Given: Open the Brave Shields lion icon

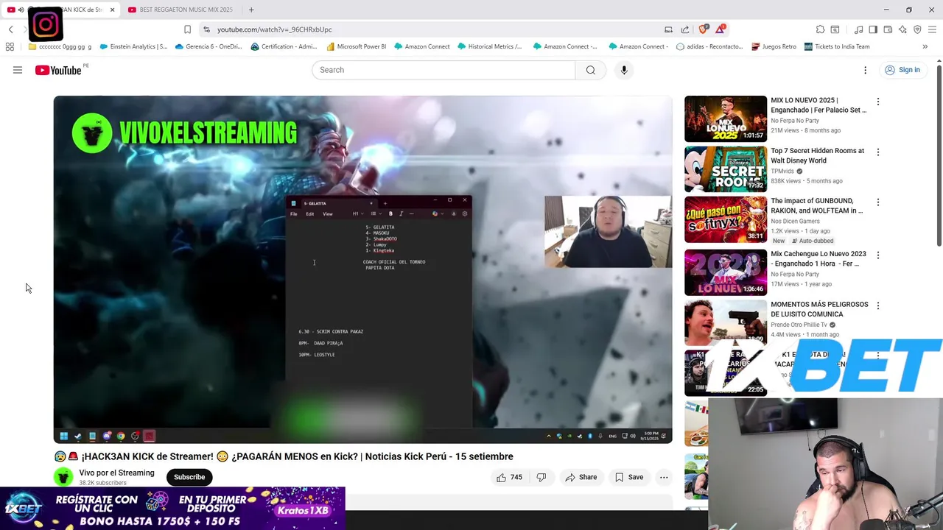Looking at the screenshot, I should point(703,29).
